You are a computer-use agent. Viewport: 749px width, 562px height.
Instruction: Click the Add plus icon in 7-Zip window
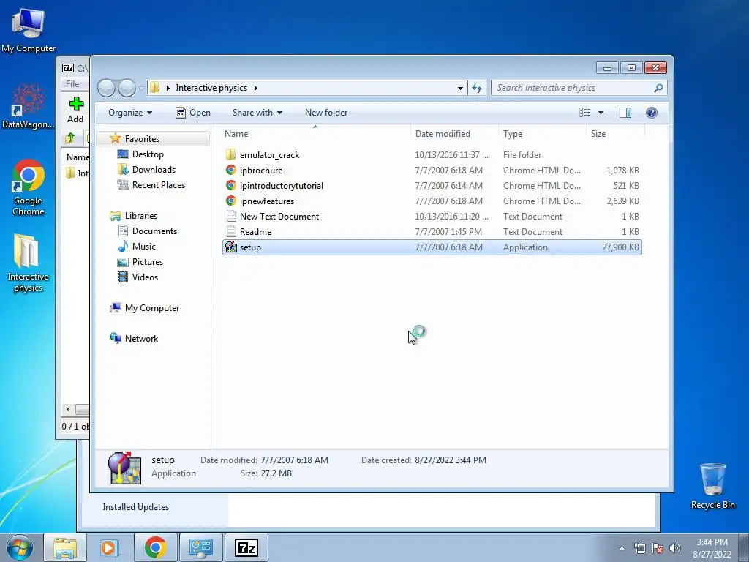point(75,104)
